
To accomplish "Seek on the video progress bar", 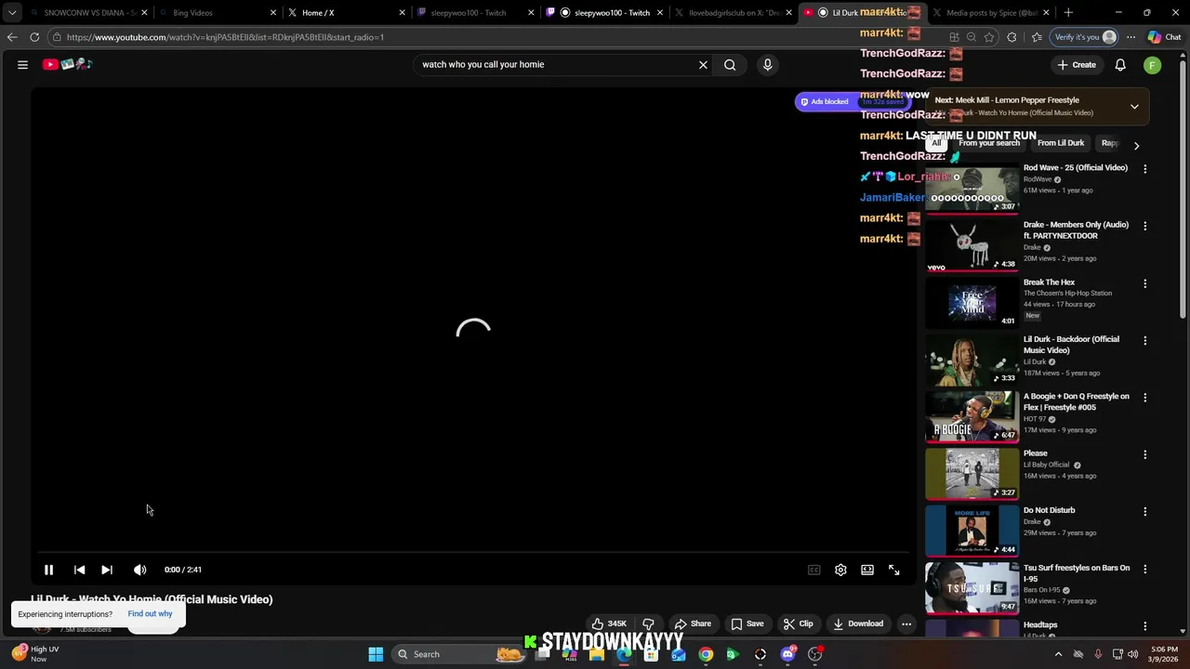I will coord(472,552).
